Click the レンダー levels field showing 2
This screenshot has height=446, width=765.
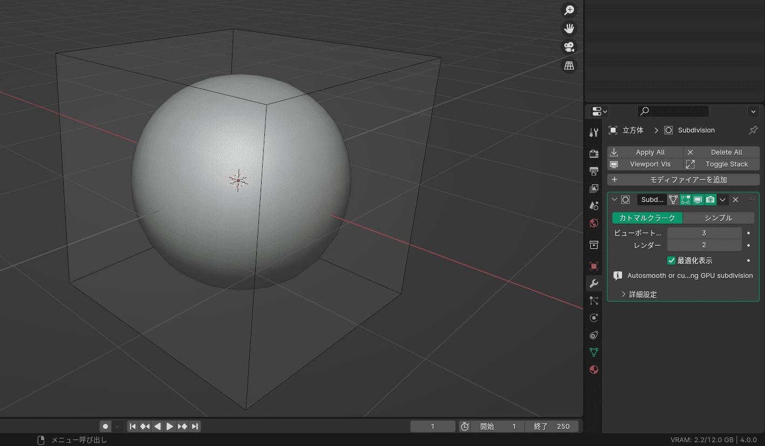point(704,245)
